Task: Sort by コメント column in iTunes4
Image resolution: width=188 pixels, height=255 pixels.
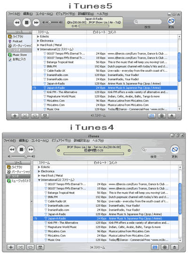Action: coord(139,162)
